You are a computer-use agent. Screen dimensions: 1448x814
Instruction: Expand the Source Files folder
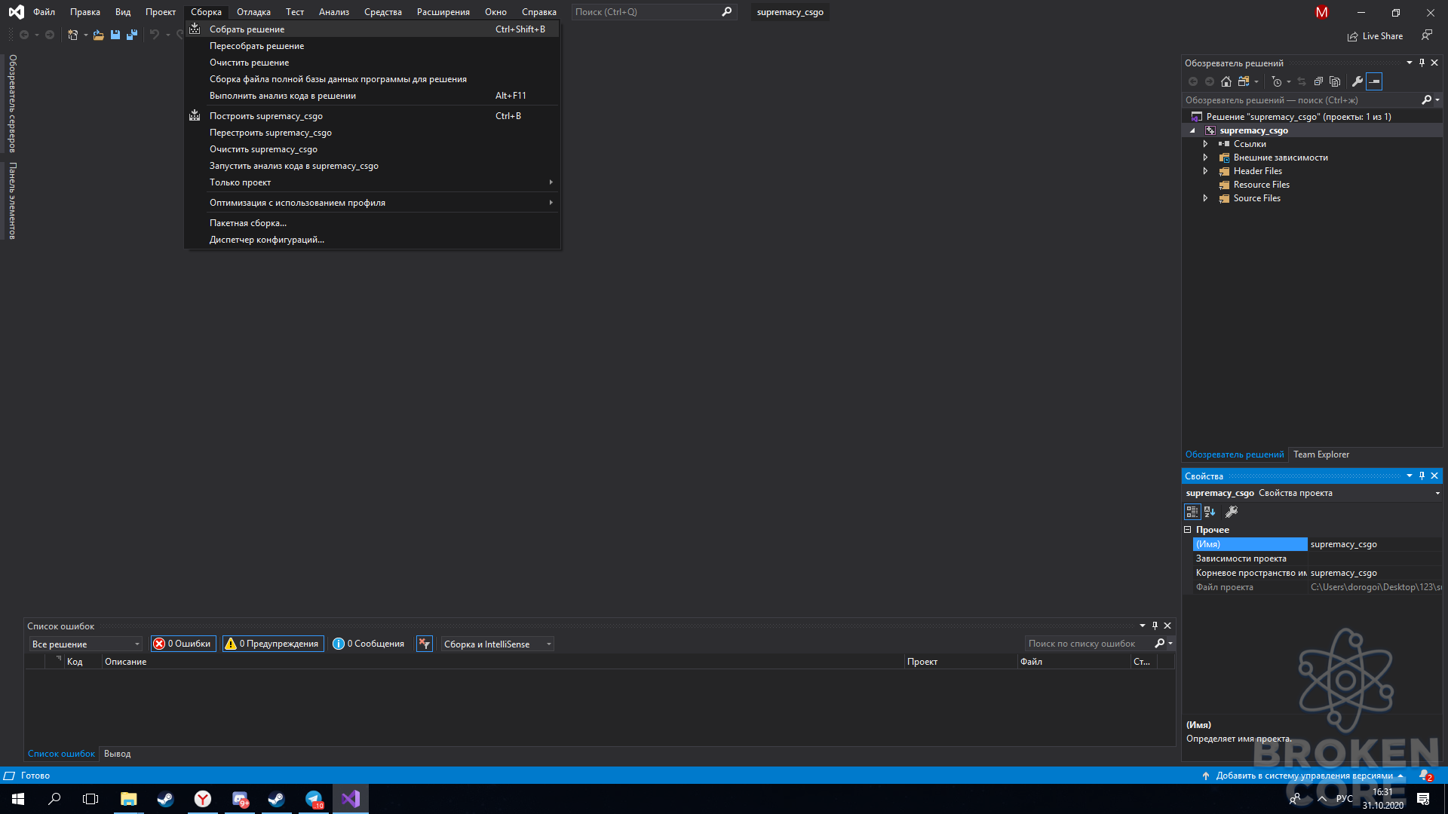pyautogui.click(x=1205, y=198)
